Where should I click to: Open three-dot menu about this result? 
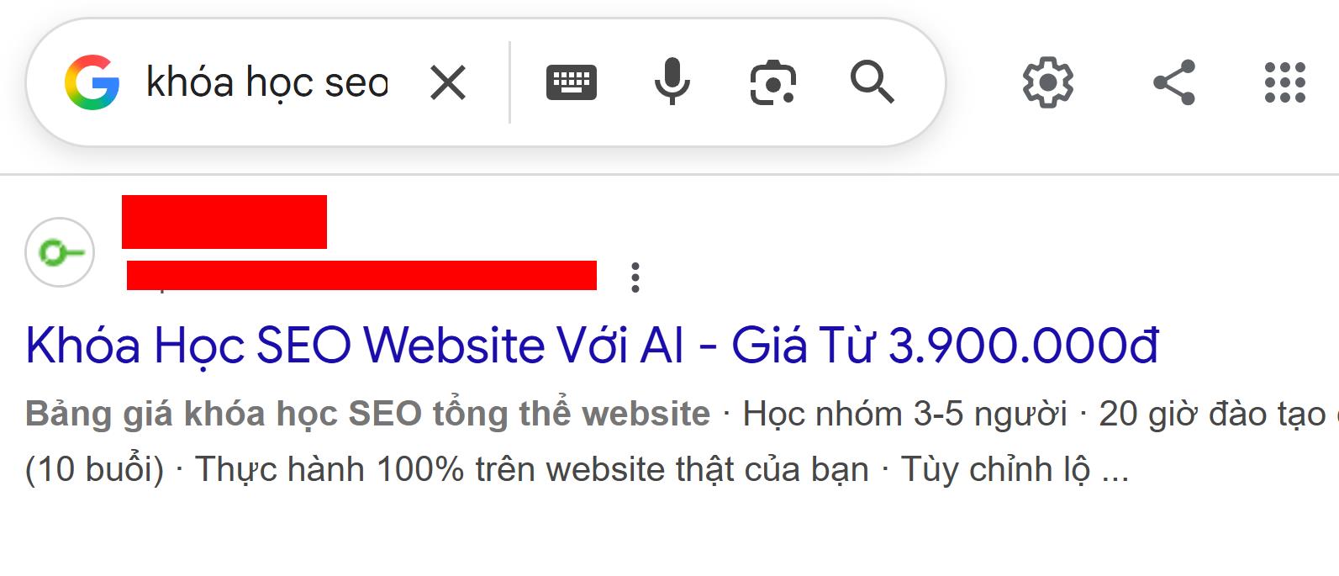point(635,277)
